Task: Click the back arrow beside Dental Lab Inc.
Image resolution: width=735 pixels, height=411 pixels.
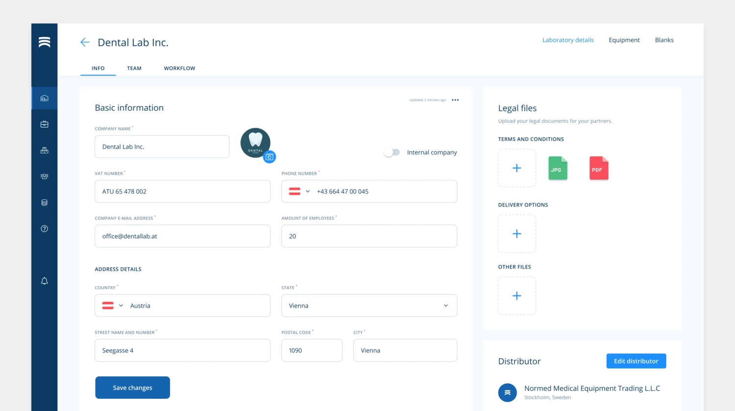Action: [85, 43]
